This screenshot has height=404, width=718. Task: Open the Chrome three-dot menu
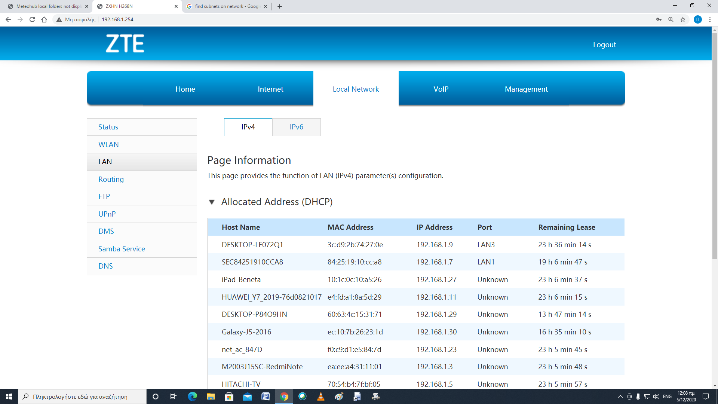(710, 19)
